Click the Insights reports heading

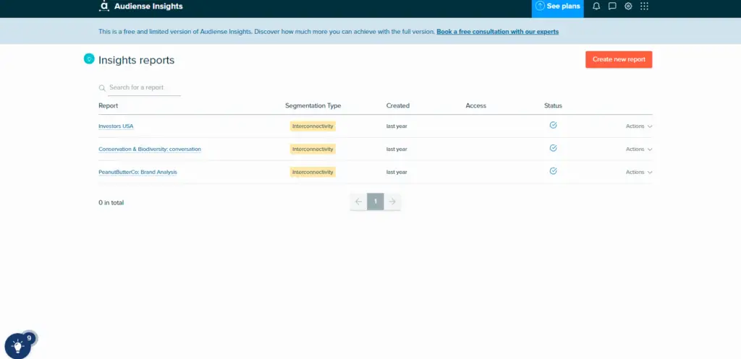click(137, 61)
